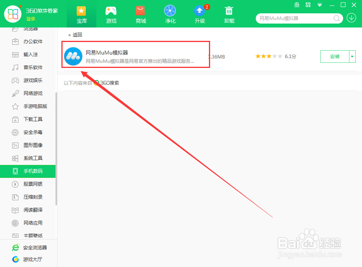
Task: Select the 卸载 uninstall trash icon
Action: 229,14
